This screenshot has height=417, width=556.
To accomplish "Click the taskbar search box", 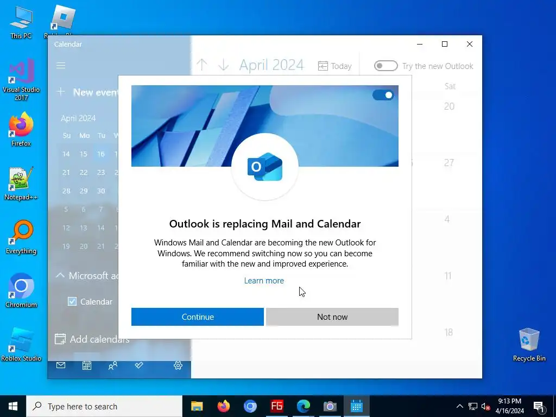I will (x=104, y=406).
